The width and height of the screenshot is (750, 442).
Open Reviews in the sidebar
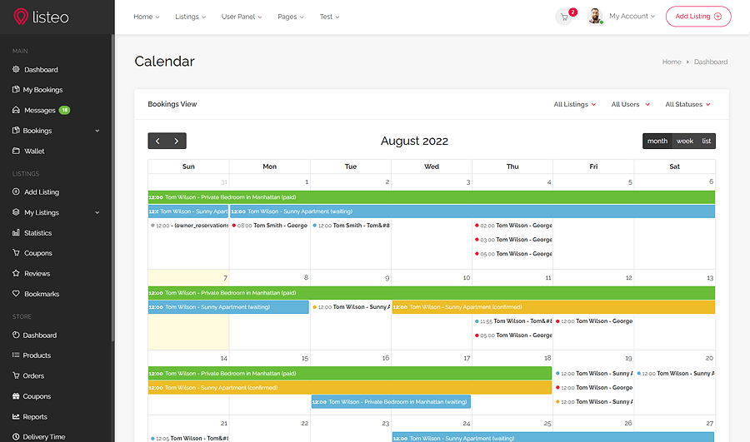coord(37,274)
